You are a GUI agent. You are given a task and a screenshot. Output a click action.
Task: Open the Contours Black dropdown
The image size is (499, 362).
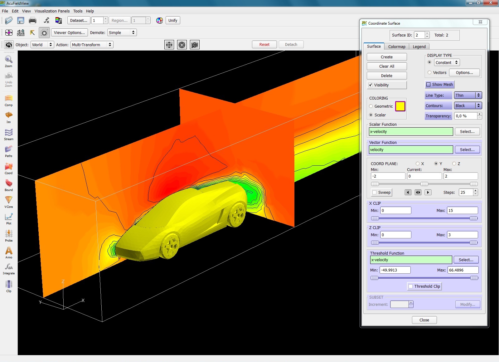pyautogui.click(x=468, y=106)
